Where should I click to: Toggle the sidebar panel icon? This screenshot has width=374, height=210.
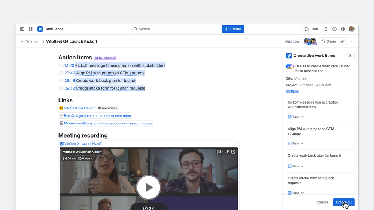tap(22, 29)
